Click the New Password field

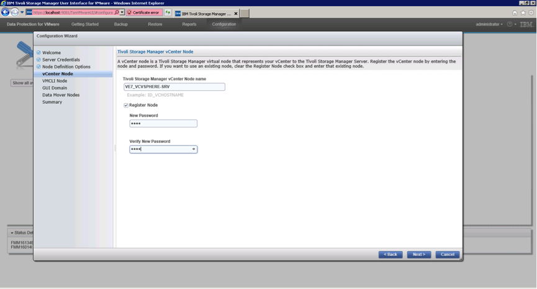point(163,124)
